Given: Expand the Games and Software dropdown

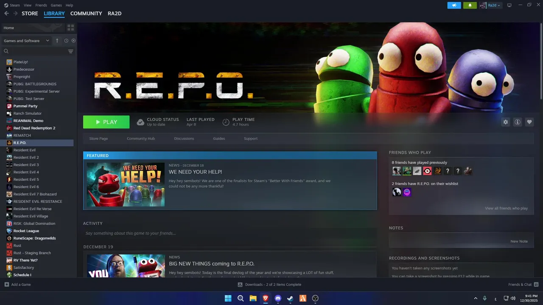Looking at the screenshot, I should click(x=27, y=41).
